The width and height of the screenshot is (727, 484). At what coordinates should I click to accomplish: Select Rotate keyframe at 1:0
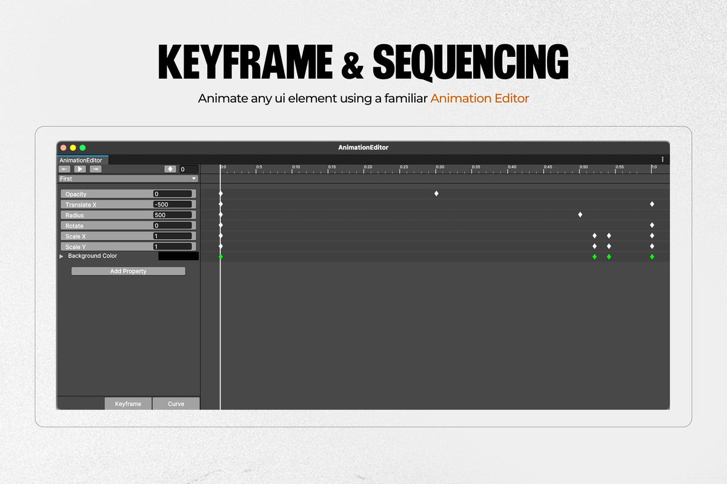652,225
